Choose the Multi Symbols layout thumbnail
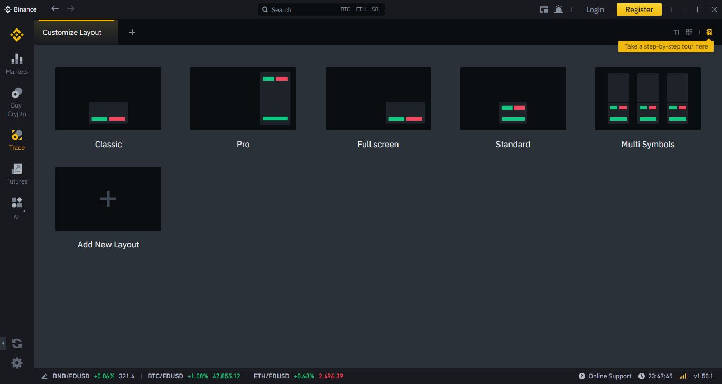The image size is (722, 384). point(648,99)
